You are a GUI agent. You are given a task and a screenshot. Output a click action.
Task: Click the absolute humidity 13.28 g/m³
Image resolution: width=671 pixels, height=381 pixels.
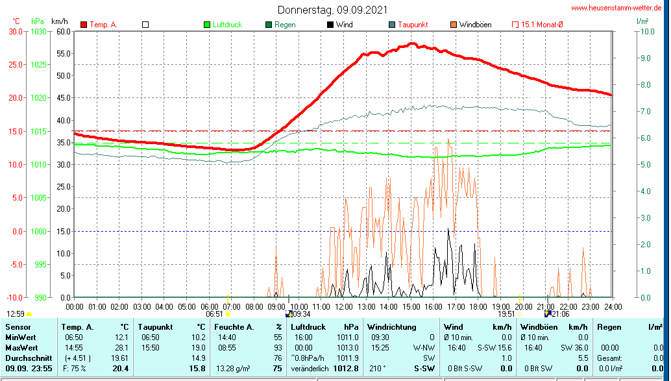pyautogui.click(x=233, y=368)
